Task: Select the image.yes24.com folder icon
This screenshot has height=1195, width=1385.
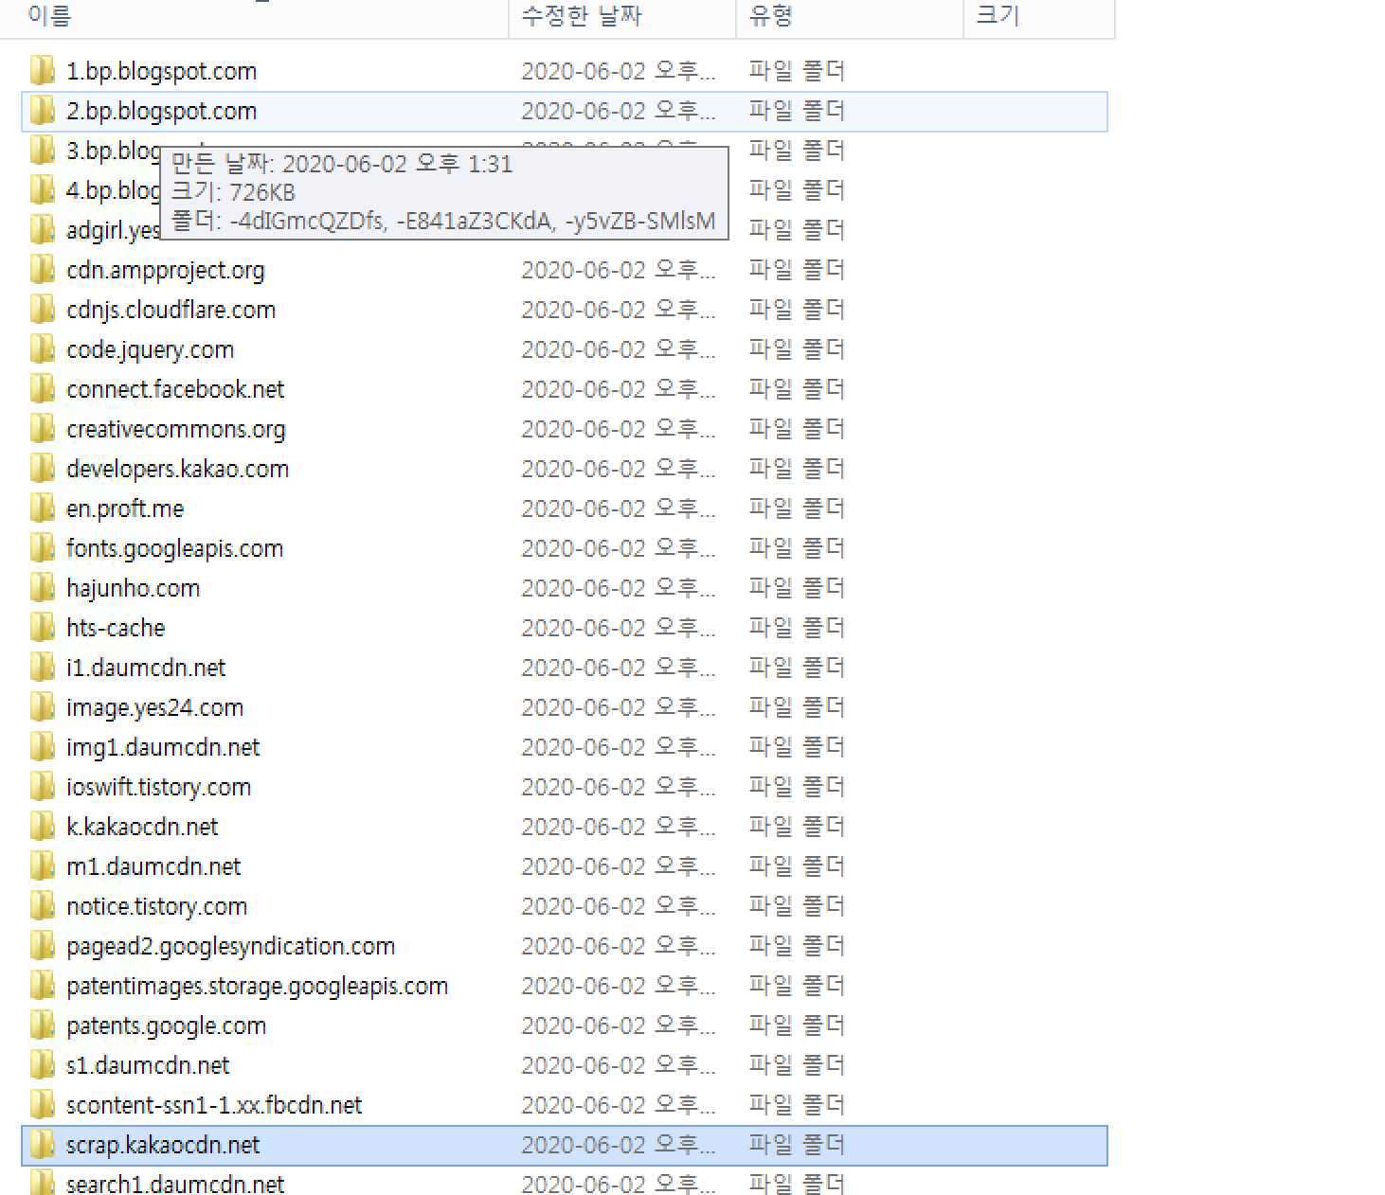Action: (42, 706)
